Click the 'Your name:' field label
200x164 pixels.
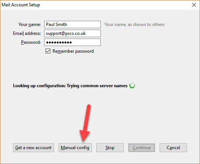[30, 24]
